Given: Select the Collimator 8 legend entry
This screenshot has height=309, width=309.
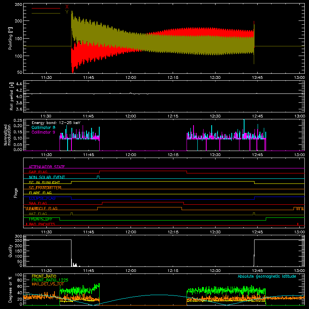Looking at the screenshot, I should coord(43,127).
